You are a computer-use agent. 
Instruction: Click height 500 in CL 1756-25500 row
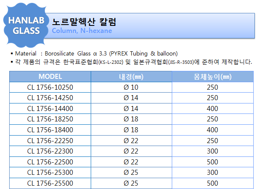tap(212, 183)
